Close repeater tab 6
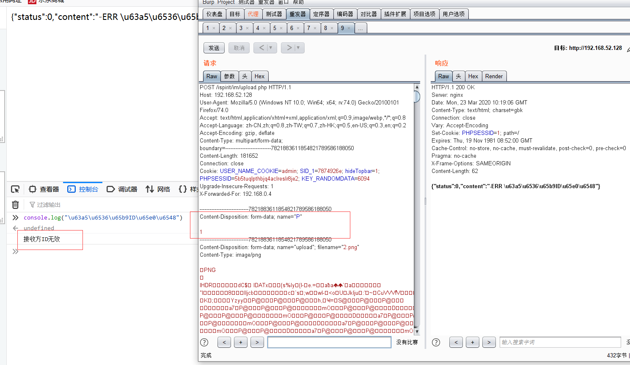 pyautogui.click(x=298, y=28)
